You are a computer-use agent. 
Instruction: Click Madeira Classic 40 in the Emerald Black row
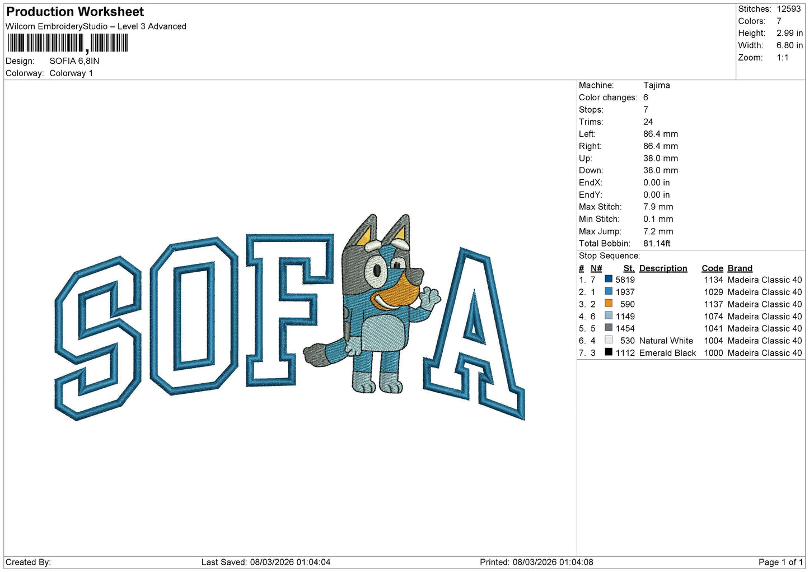tap(765, 353)
